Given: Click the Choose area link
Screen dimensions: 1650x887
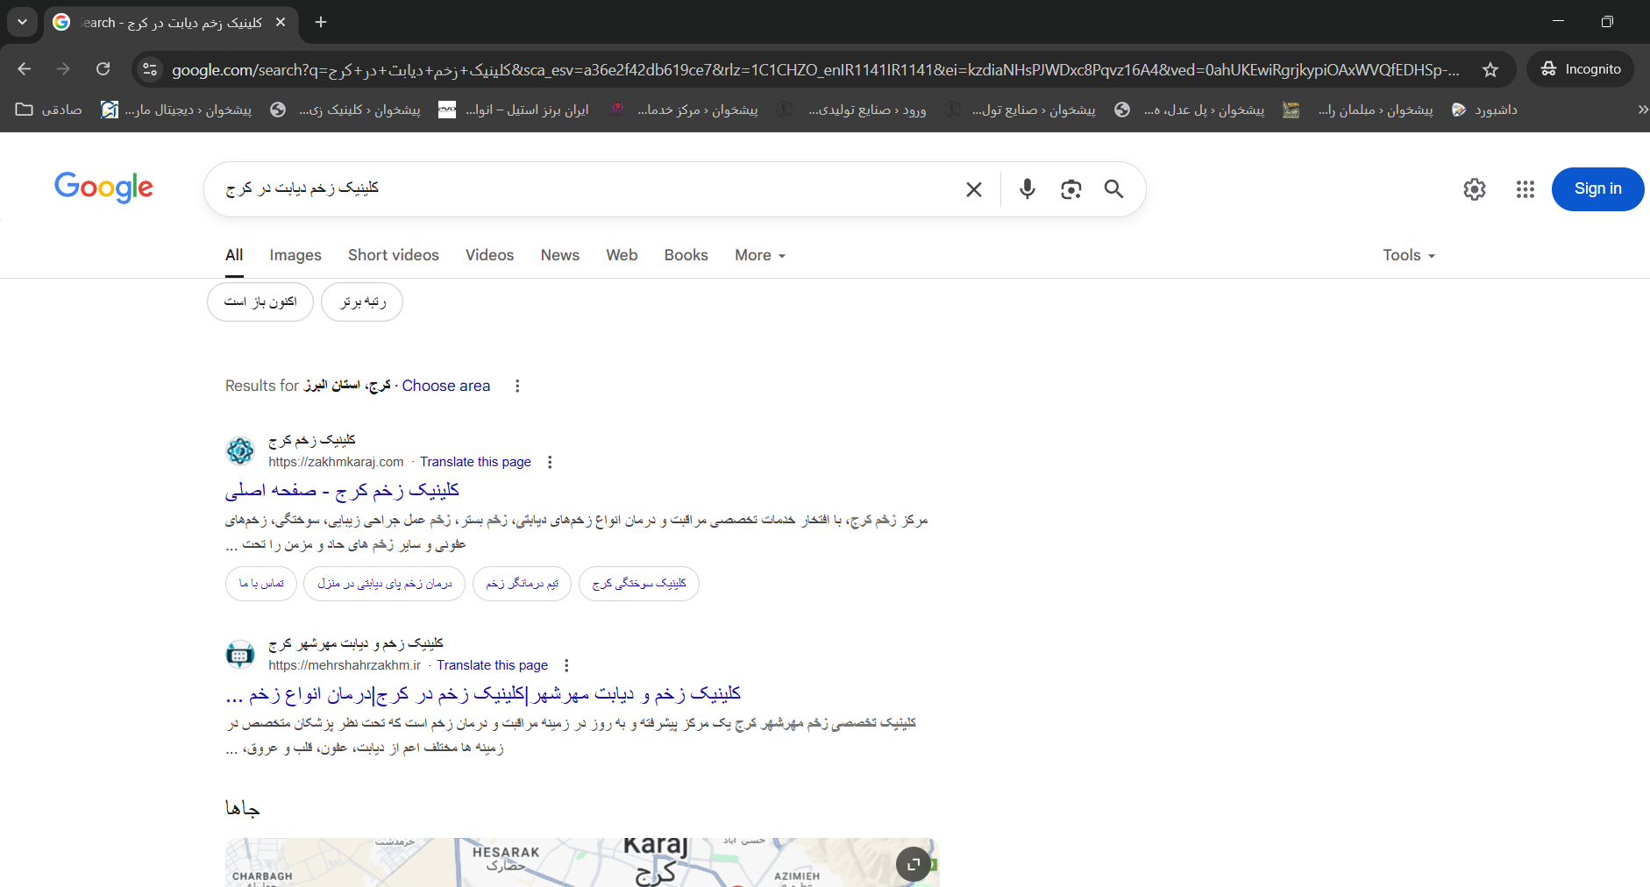Looking at the screenshot, I should (x=446, y=386).
